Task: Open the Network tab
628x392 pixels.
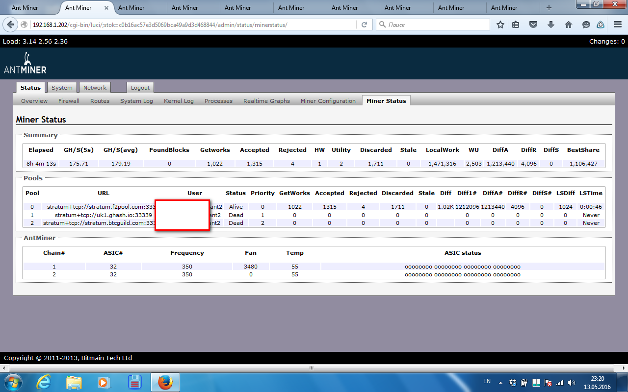Action: tap(95, 88)
